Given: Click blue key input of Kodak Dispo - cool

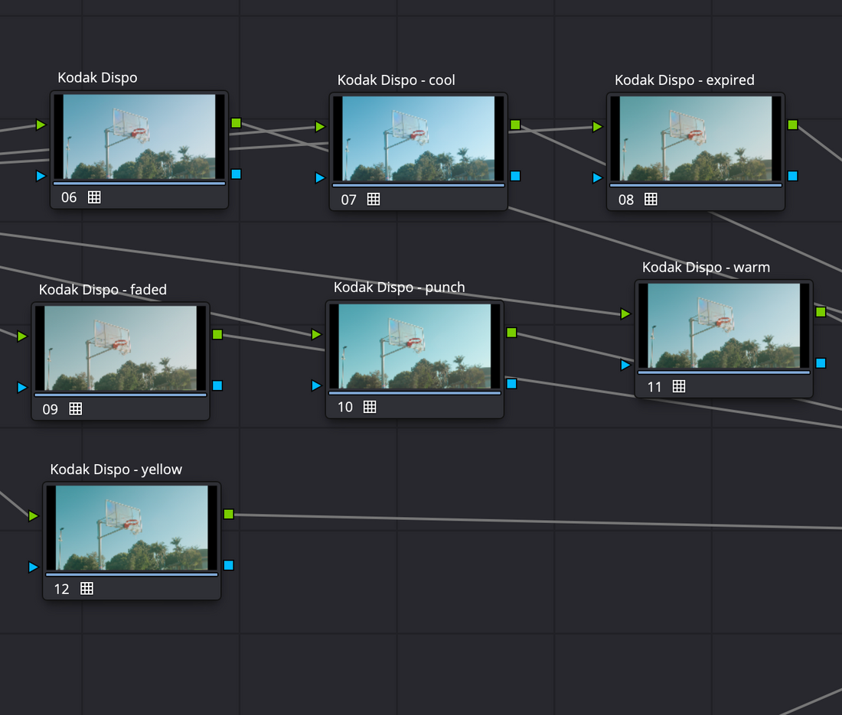Looking at the screenshot, I should [x=320, y=177].
